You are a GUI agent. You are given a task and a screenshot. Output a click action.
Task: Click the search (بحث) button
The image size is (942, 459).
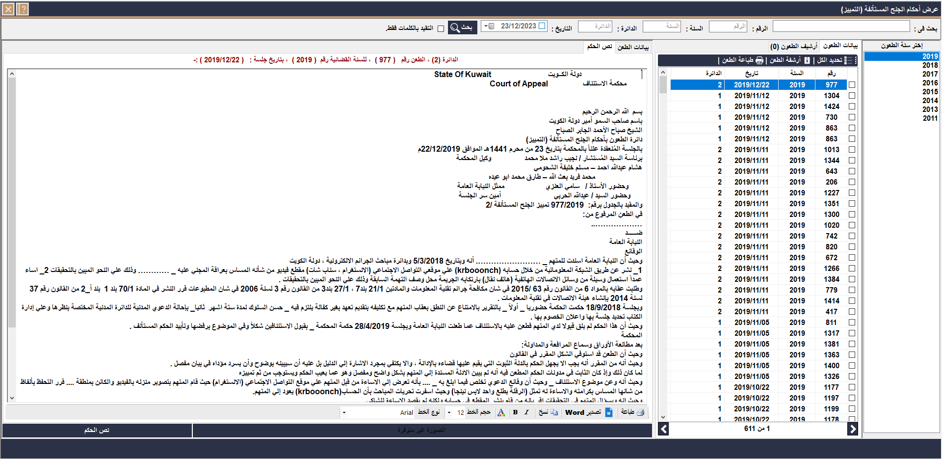462,27
